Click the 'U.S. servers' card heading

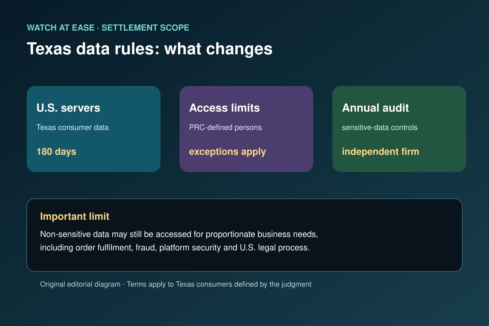click(x=68, y=108)
